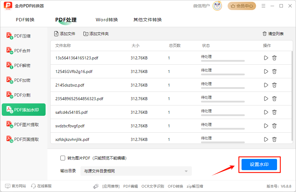Select file name 1254SGVfb2g16.pdf

pyautogui.click(x=74, y=71)
